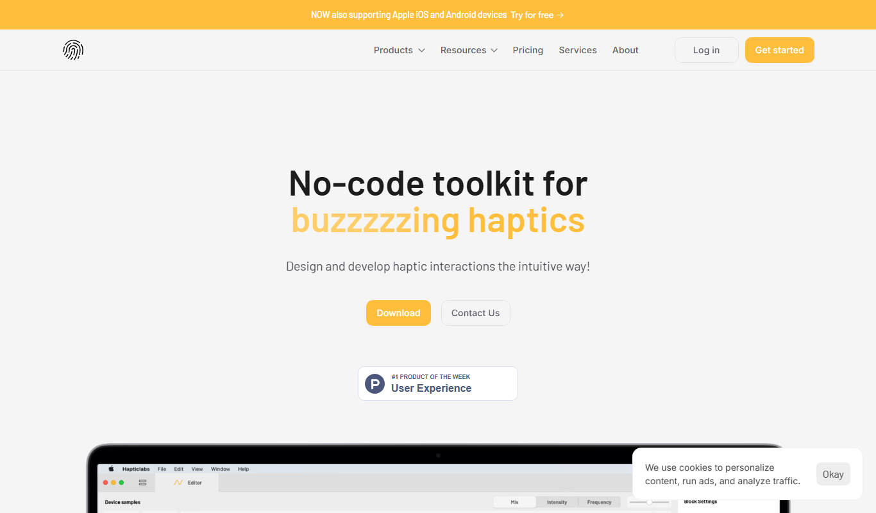
Task: Open the About page
Action: tap(625, 50)
